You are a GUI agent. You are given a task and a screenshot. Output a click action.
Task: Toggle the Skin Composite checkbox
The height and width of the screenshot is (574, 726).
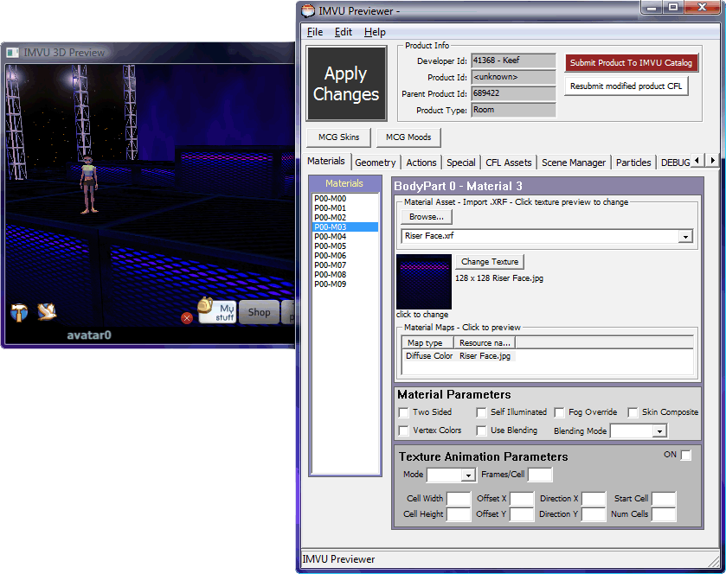point(633,412)
